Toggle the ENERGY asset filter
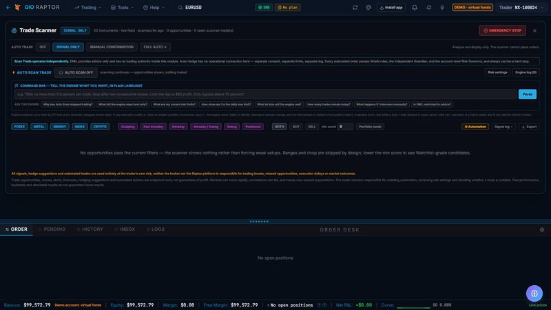The height and width of the screenshot is (310, 551). coord(60,127)
